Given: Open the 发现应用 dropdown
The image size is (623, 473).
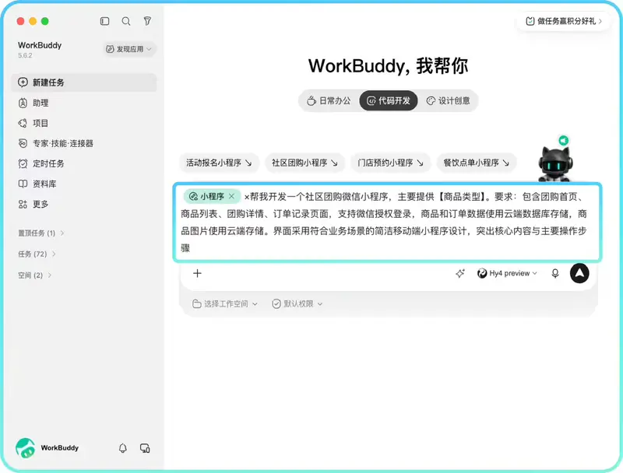Looking at the screenshot, I should 129,49.
